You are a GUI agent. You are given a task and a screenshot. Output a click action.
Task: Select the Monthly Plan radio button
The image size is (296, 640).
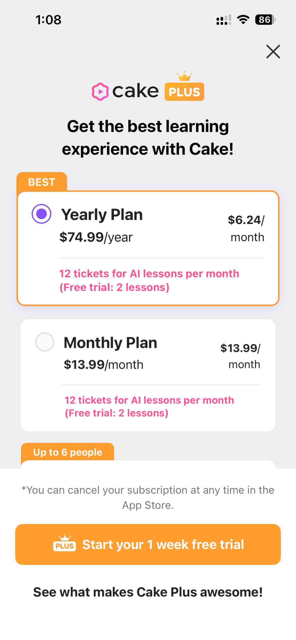click(x=45, y=342)
